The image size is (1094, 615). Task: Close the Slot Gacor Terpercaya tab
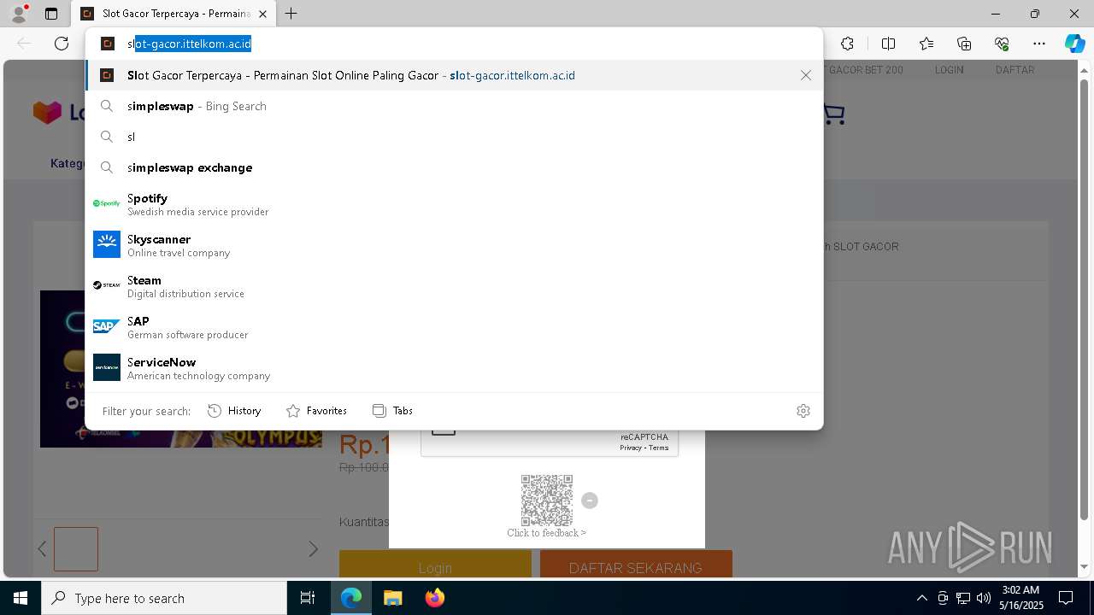[x=262, y=14]
